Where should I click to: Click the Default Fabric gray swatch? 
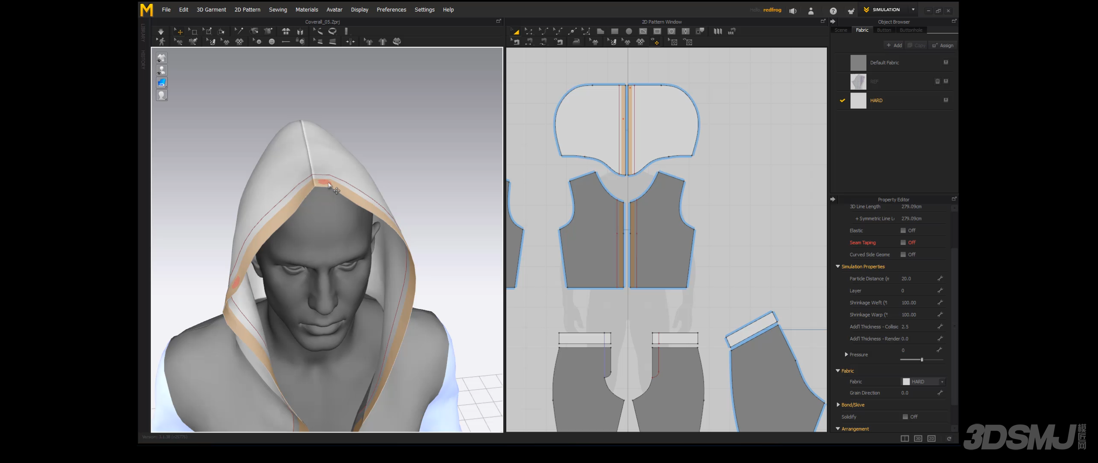(x=858, y=63)
